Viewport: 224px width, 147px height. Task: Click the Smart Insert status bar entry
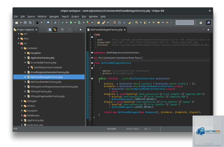point(133,129)
